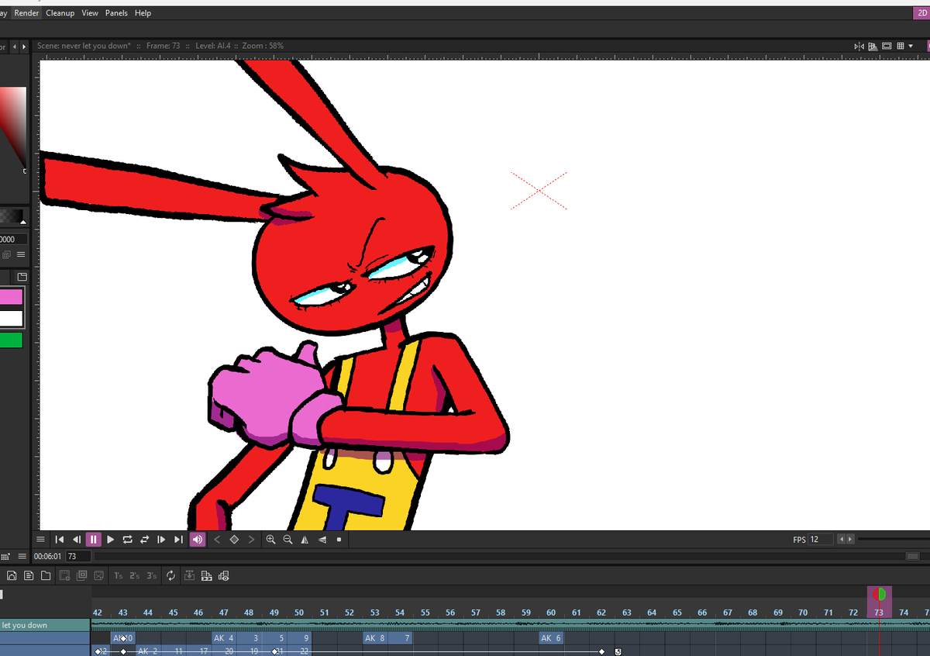Set cells on 1's
Screen dimensions: 930x656
pyautogui.click(x=118, y=575)
